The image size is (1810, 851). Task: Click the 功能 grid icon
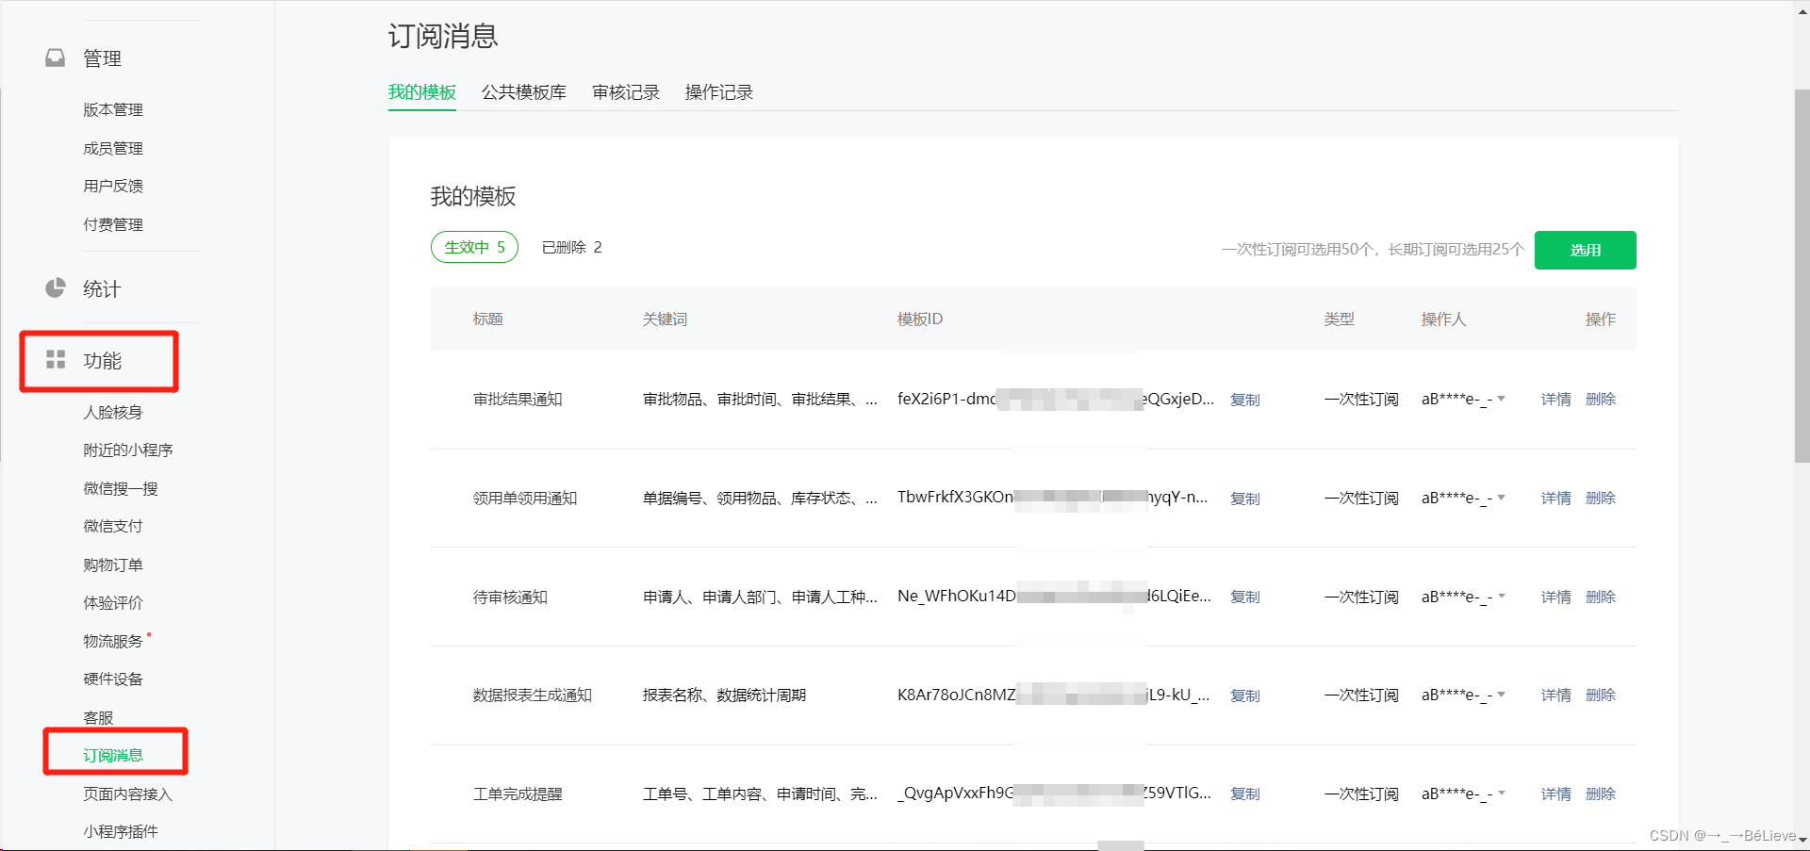[56, 360]
